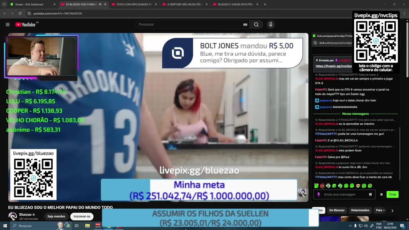Click the Inscrever-se subscribe button

tap(82, 216)
